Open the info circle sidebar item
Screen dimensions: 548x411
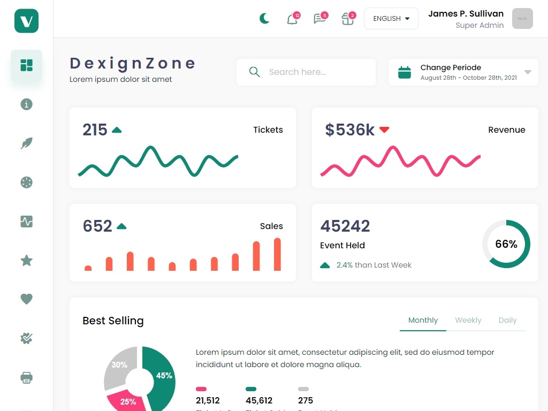point(27,104)
